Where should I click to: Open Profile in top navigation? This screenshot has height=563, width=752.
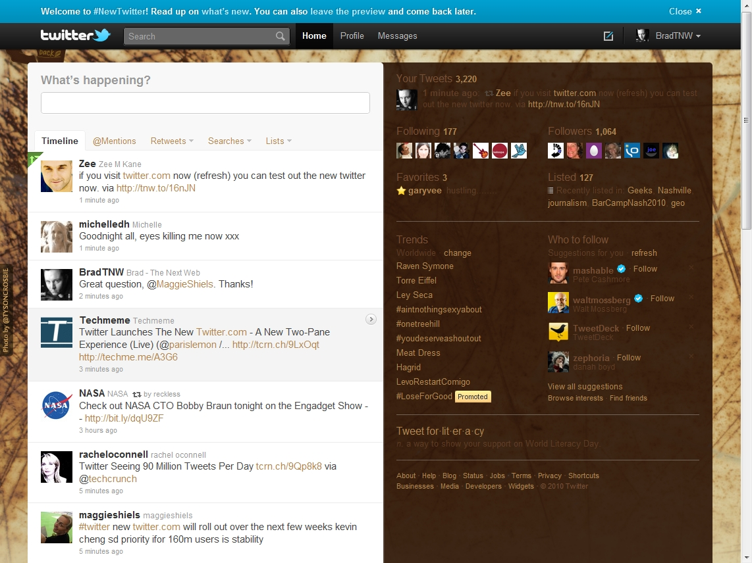[x=352, y=36]
